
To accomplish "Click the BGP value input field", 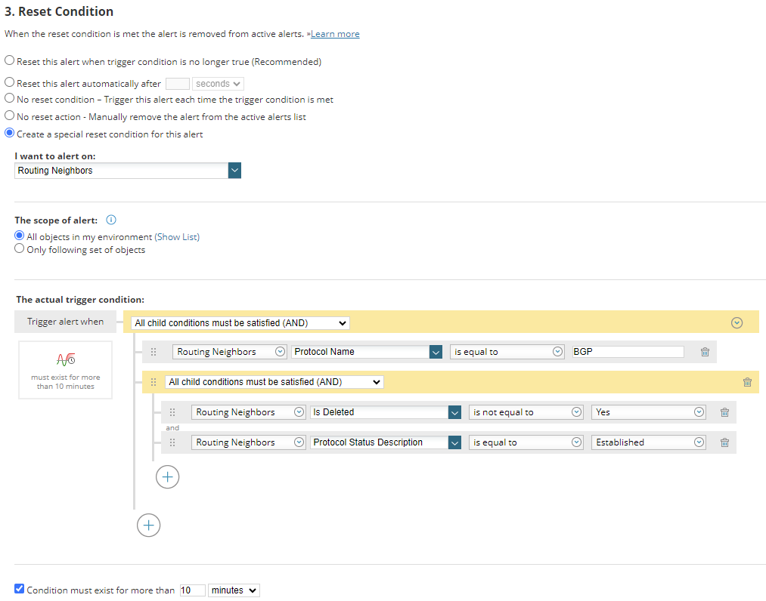I will click(x=627, y=352).
